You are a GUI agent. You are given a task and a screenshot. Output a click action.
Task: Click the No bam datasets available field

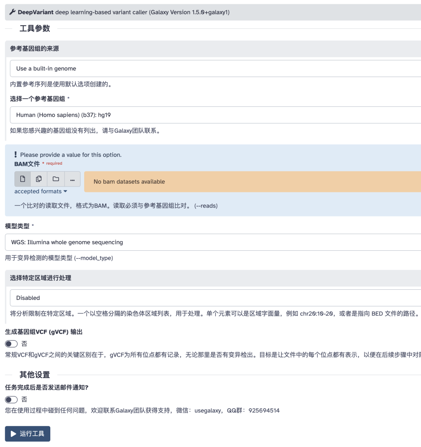tap(253, 181)
